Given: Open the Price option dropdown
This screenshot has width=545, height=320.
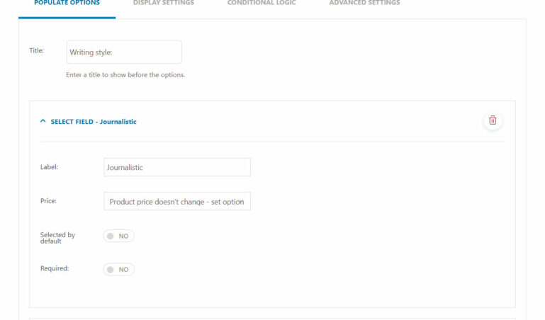Looking at the screenshot, I should [x=177, y=201].
